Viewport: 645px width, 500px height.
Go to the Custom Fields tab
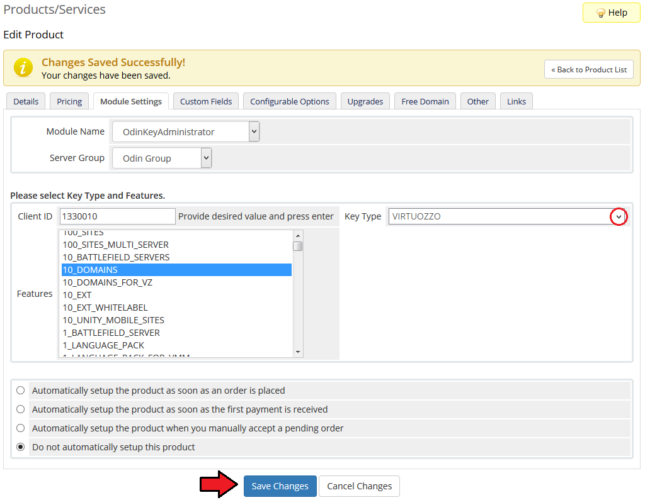pos(205,101)
